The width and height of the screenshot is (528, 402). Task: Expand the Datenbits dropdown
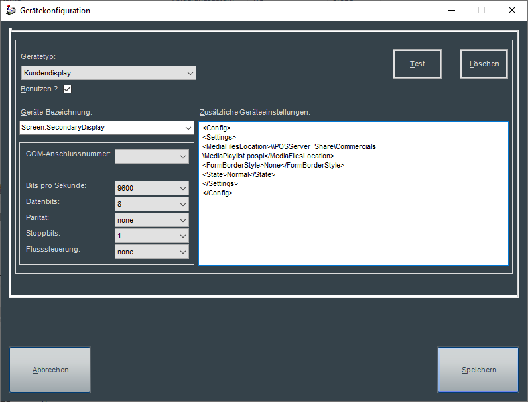click(x=152, y=204)
